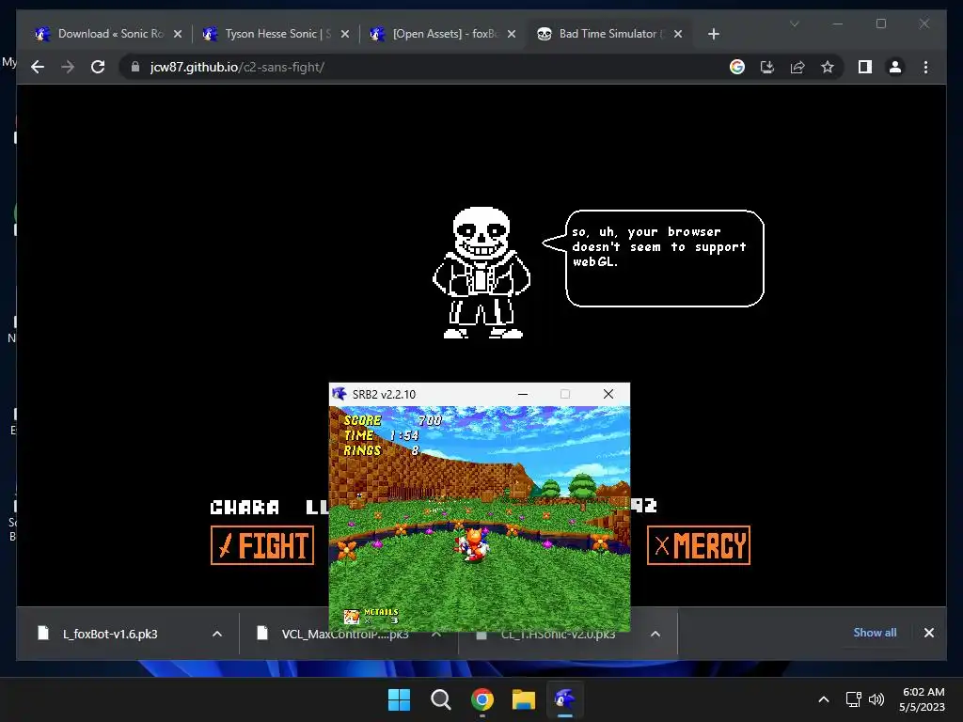Image resolution: width=963 pixels, height=722 pixels.
Task: Close the Bad Time Simulator tab
Action: tap(678, 34)
